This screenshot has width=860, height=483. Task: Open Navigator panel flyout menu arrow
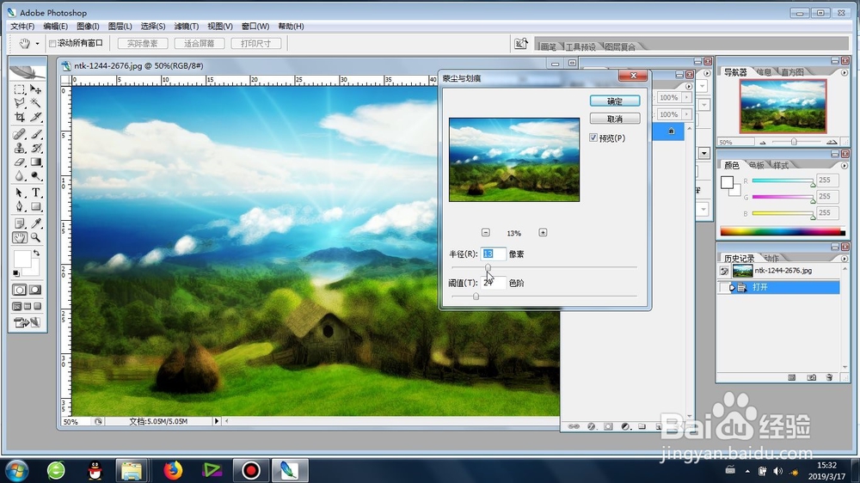(845, 72)
